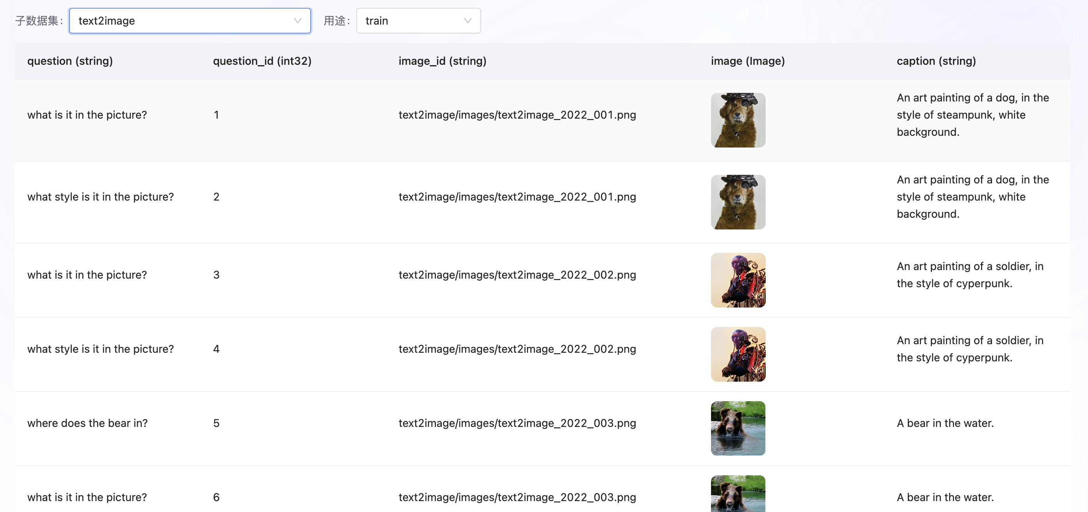This screenshot has height=512, width=1088.
Task: Open steampunk dog thumbnail in row 1
Action: 738,120
